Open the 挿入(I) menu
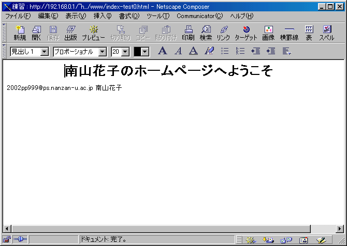The height and width of the screenshot is (246, 347). [x=103, y=16]
